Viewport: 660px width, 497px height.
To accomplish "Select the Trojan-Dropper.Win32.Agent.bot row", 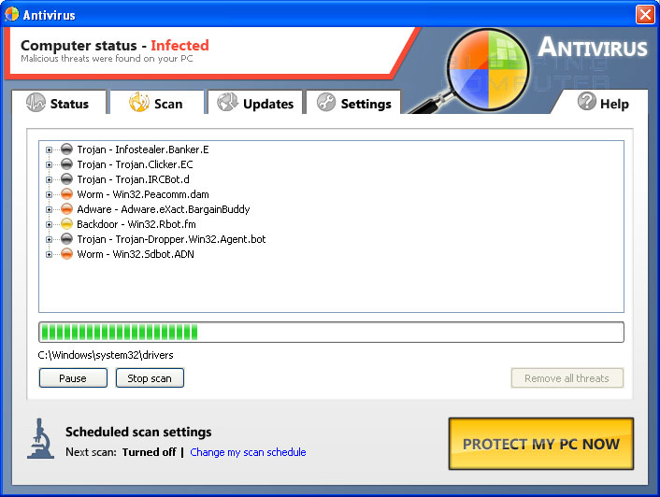I will [x=171, y=239].
